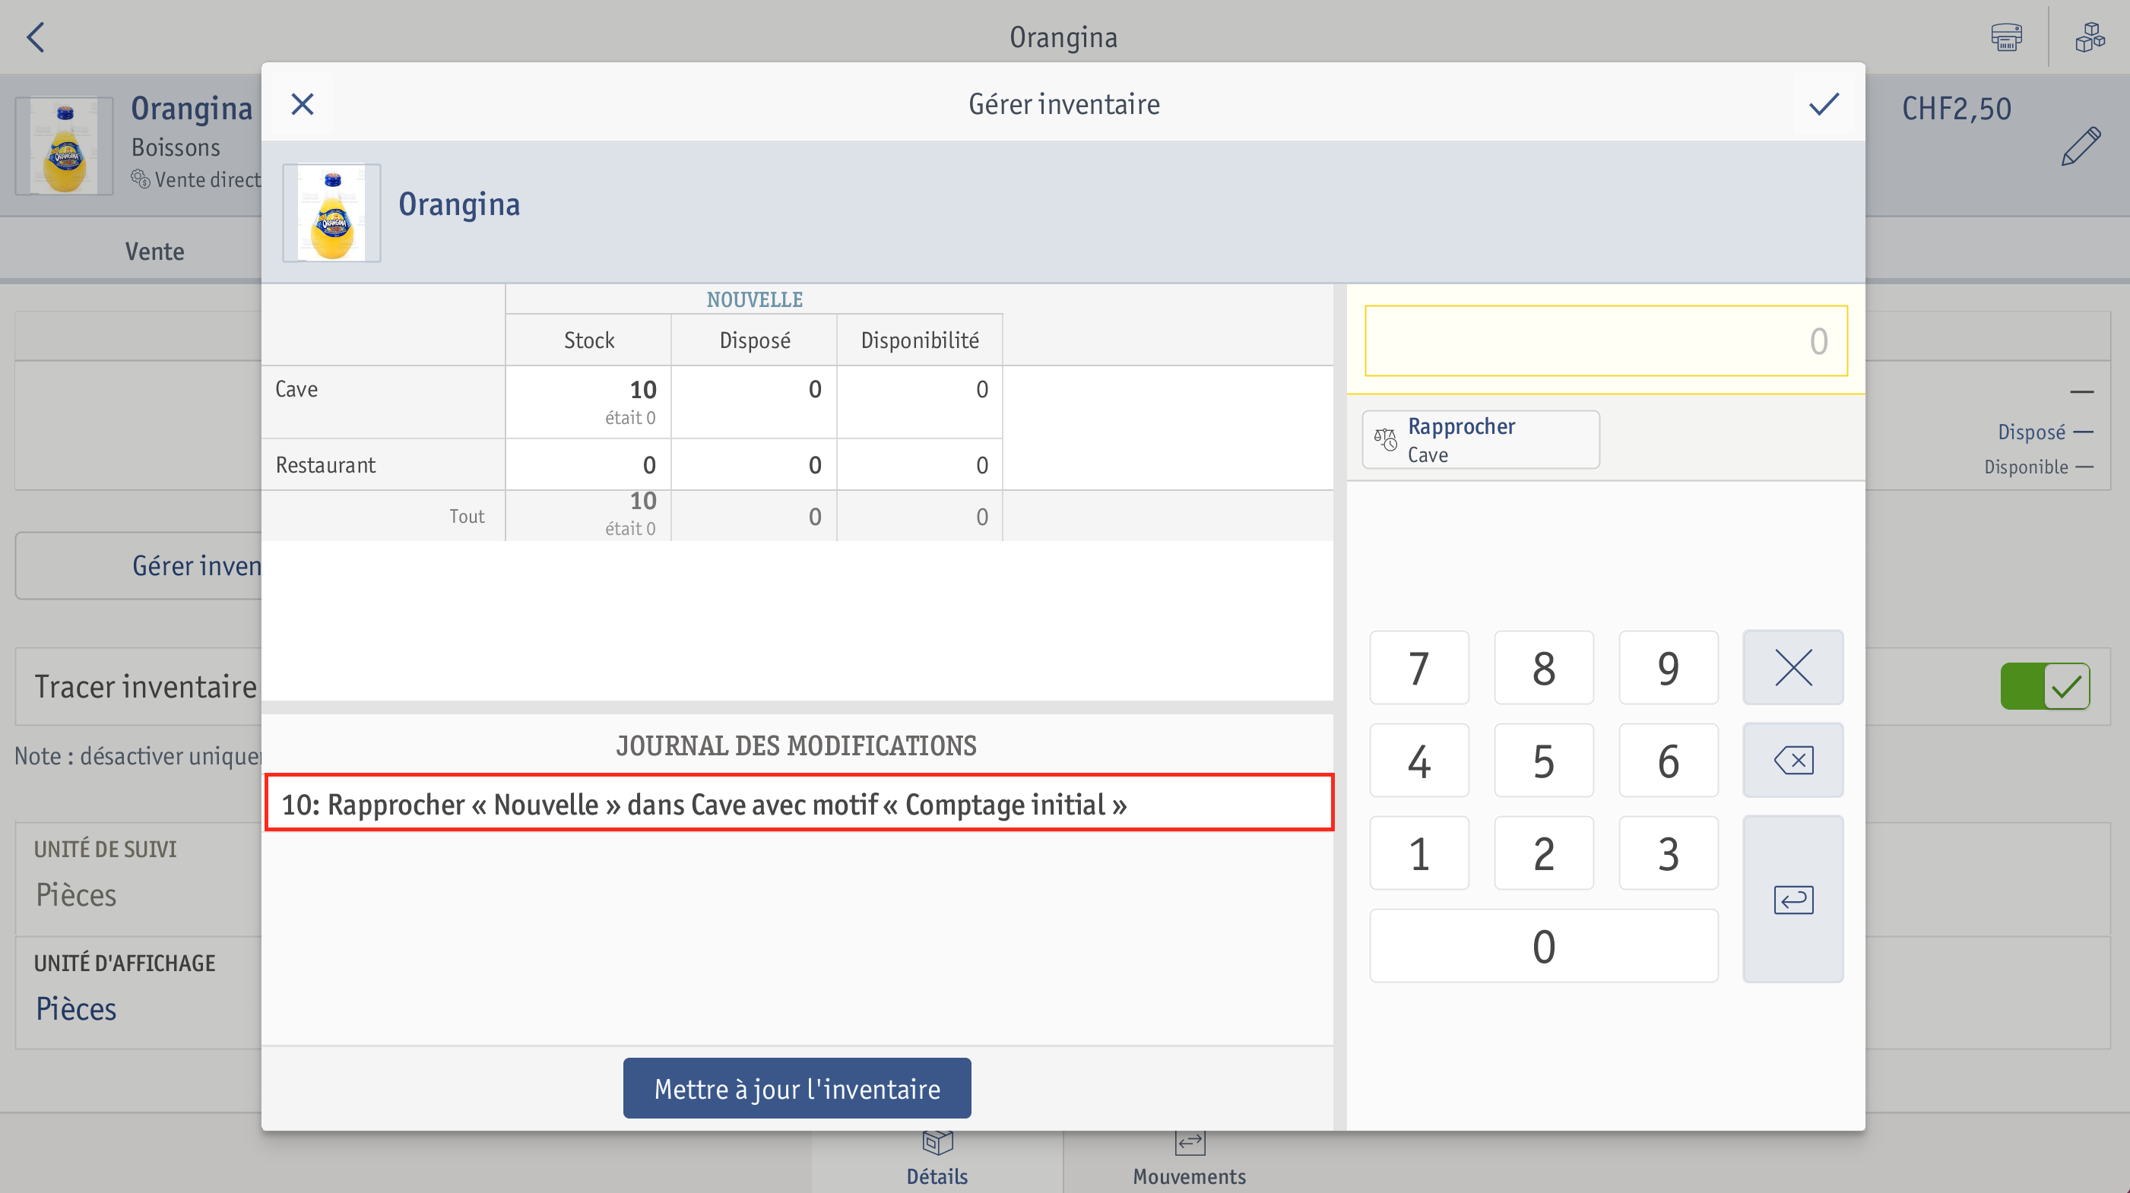Tap the wide 0 key on keypad
Image resolution: width=2130 pixels, height=1193 pixels.
[1543, 946]
